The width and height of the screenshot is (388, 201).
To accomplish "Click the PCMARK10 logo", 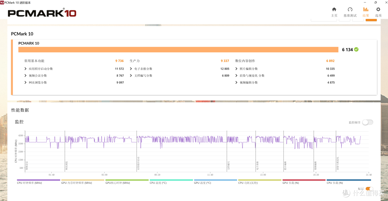I will (42, 13).
